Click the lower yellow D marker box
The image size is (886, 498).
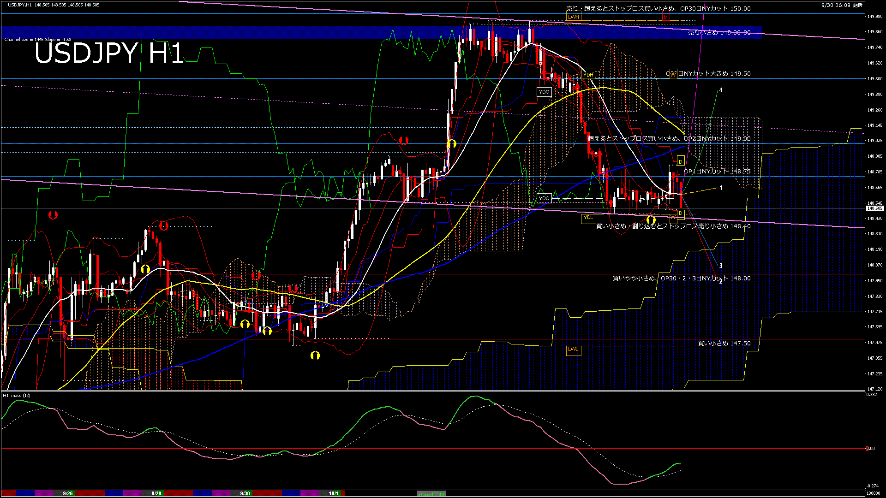pyautogui.click(x=680, y=213)
